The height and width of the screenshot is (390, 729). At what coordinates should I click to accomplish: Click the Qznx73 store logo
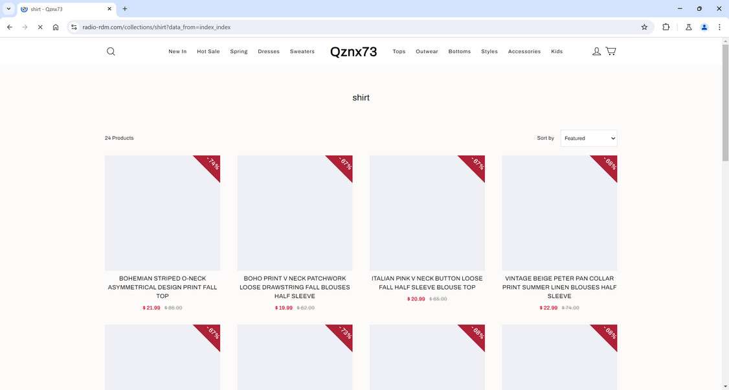pos(353,52)
